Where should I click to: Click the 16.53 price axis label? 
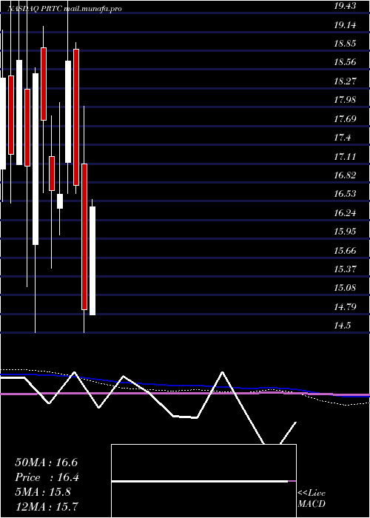click(346, 193)
